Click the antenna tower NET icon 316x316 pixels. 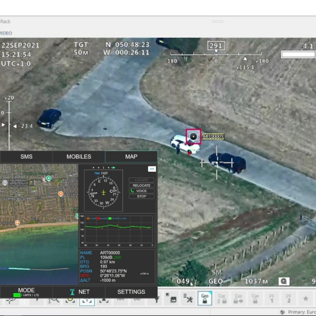pyautogui.click(x=72, y=292)
